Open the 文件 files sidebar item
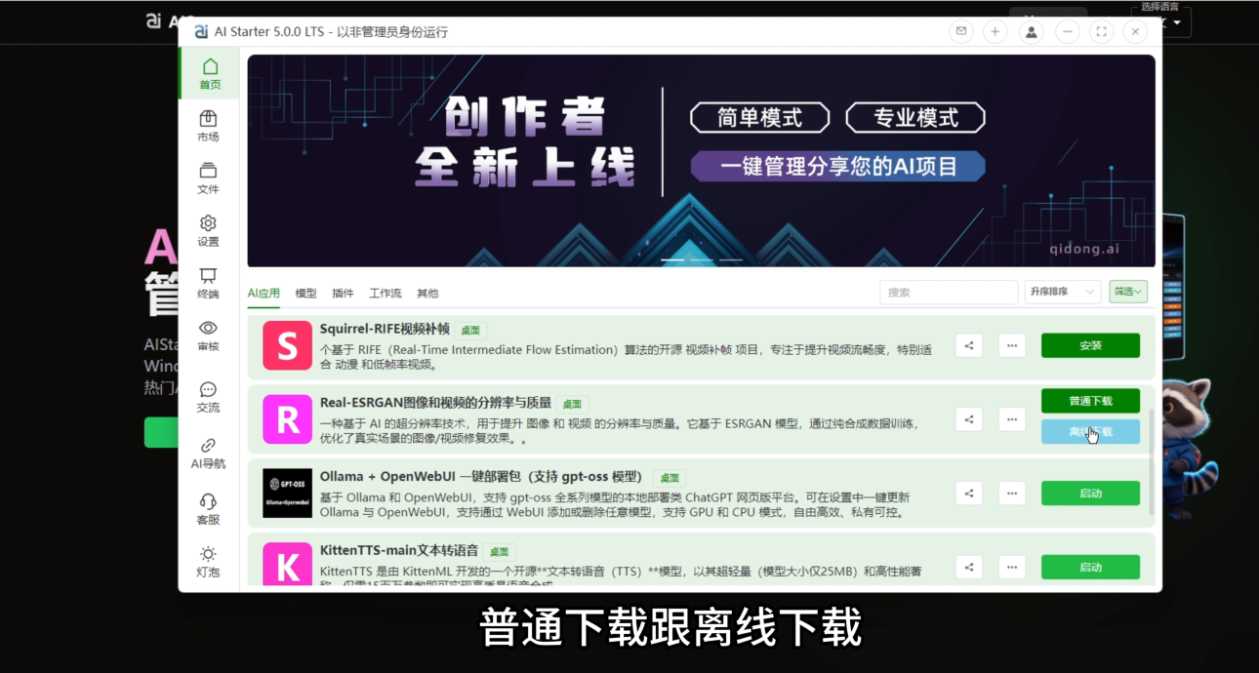The width and height of the screenshot is (1259, 673). (x=208, y=178)
